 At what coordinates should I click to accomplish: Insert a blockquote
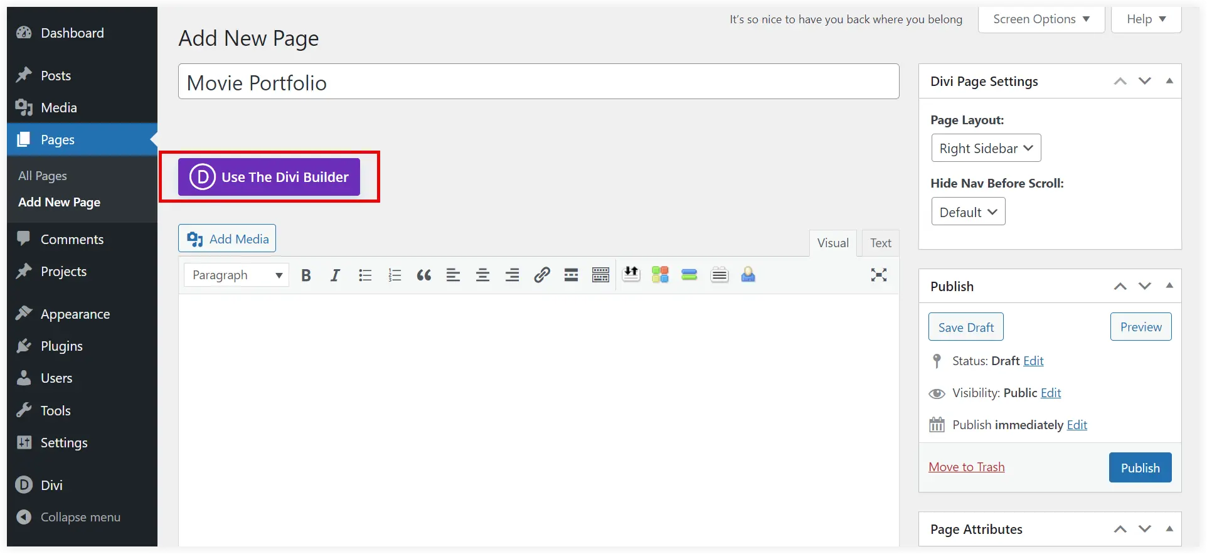pos(424,275)
